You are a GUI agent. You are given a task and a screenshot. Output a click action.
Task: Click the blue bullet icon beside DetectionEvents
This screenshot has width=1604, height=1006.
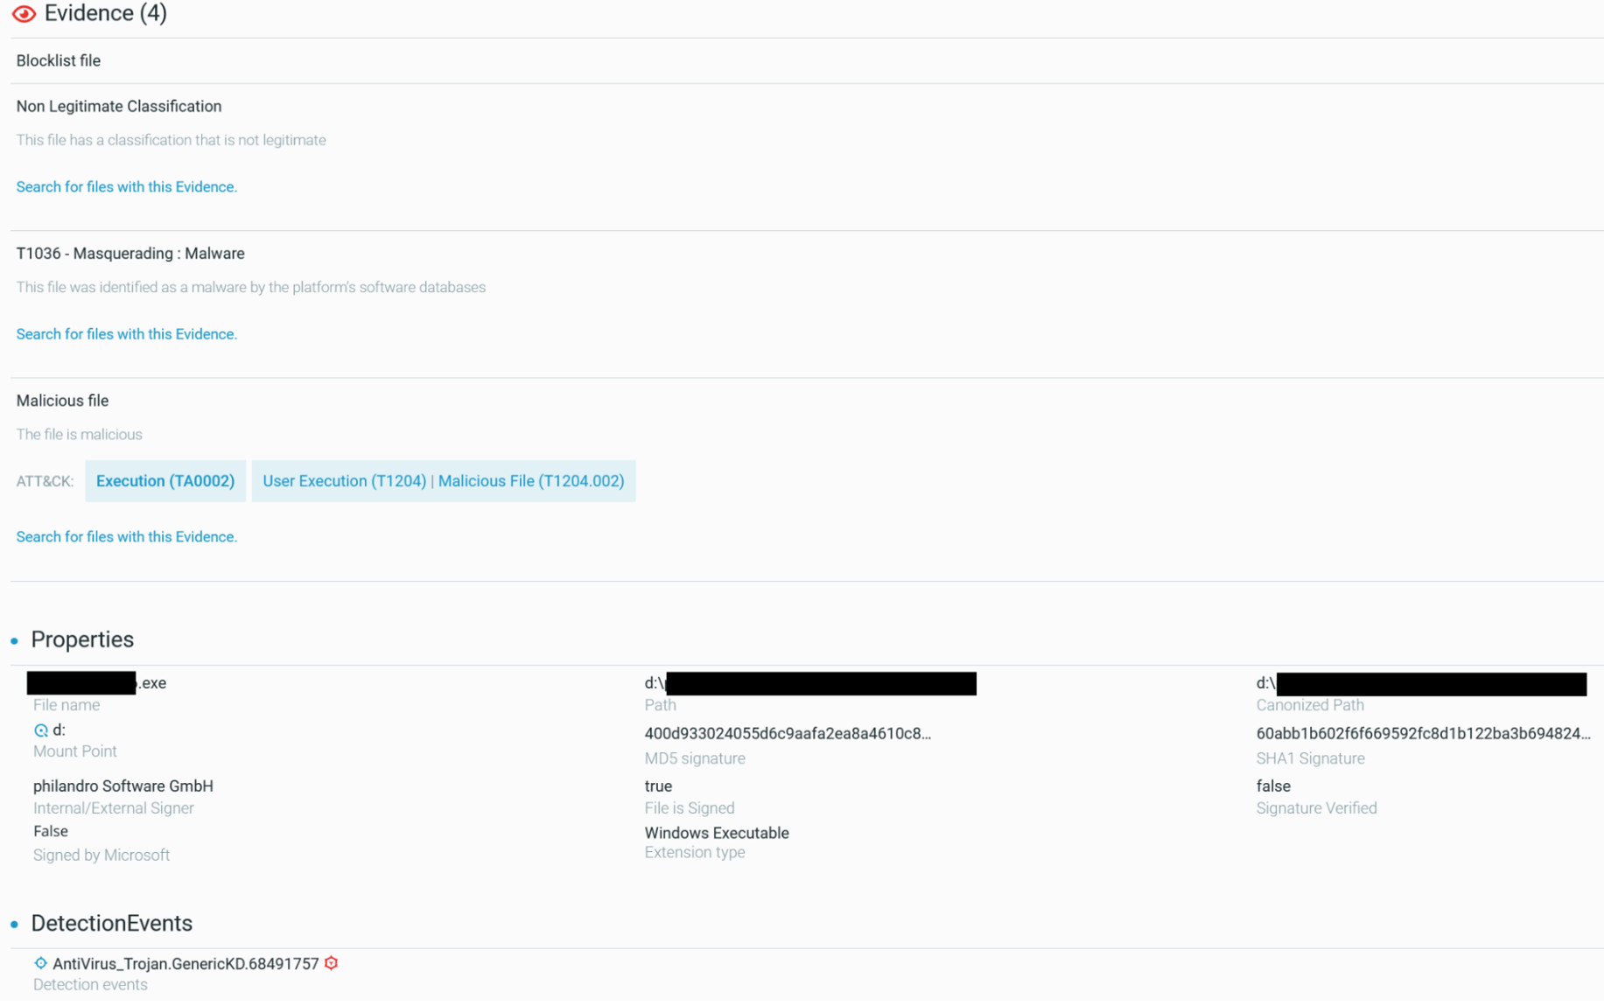click(x=12, y=925)
